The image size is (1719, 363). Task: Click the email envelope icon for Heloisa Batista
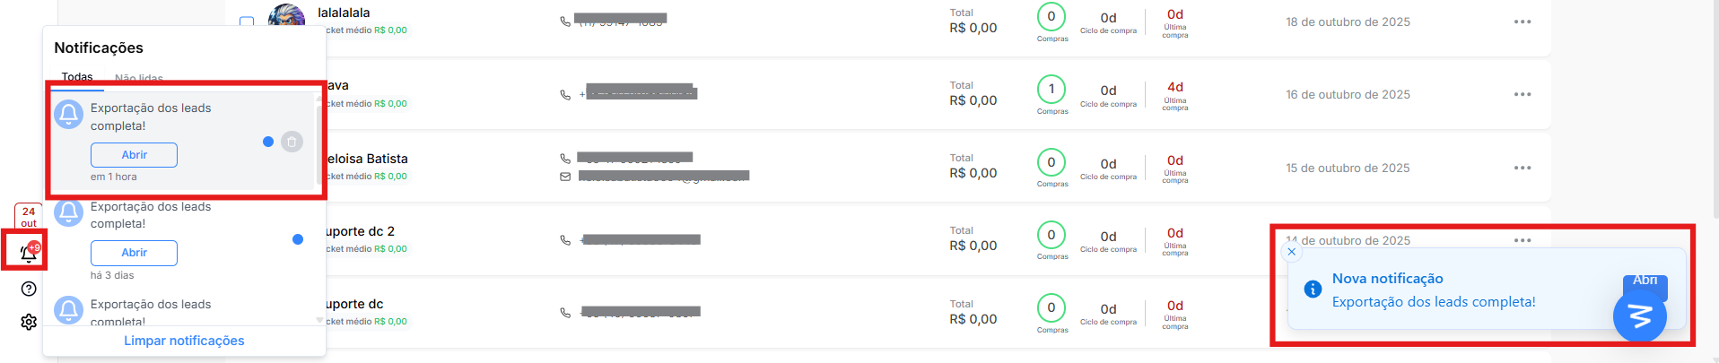pyautogui.click(x=565, y=177)
